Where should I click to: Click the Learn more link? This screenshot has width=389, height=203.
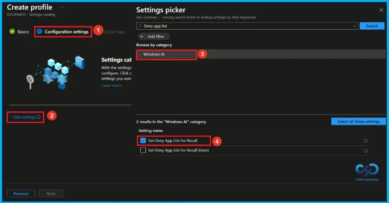(x=111, y=86)
